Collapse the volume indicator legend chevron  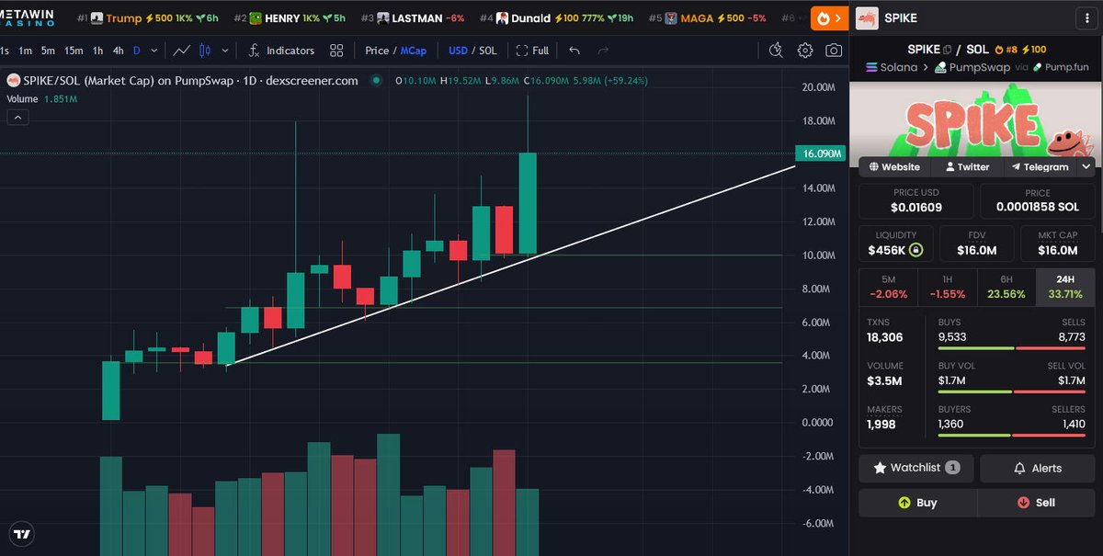click(17, 117)
